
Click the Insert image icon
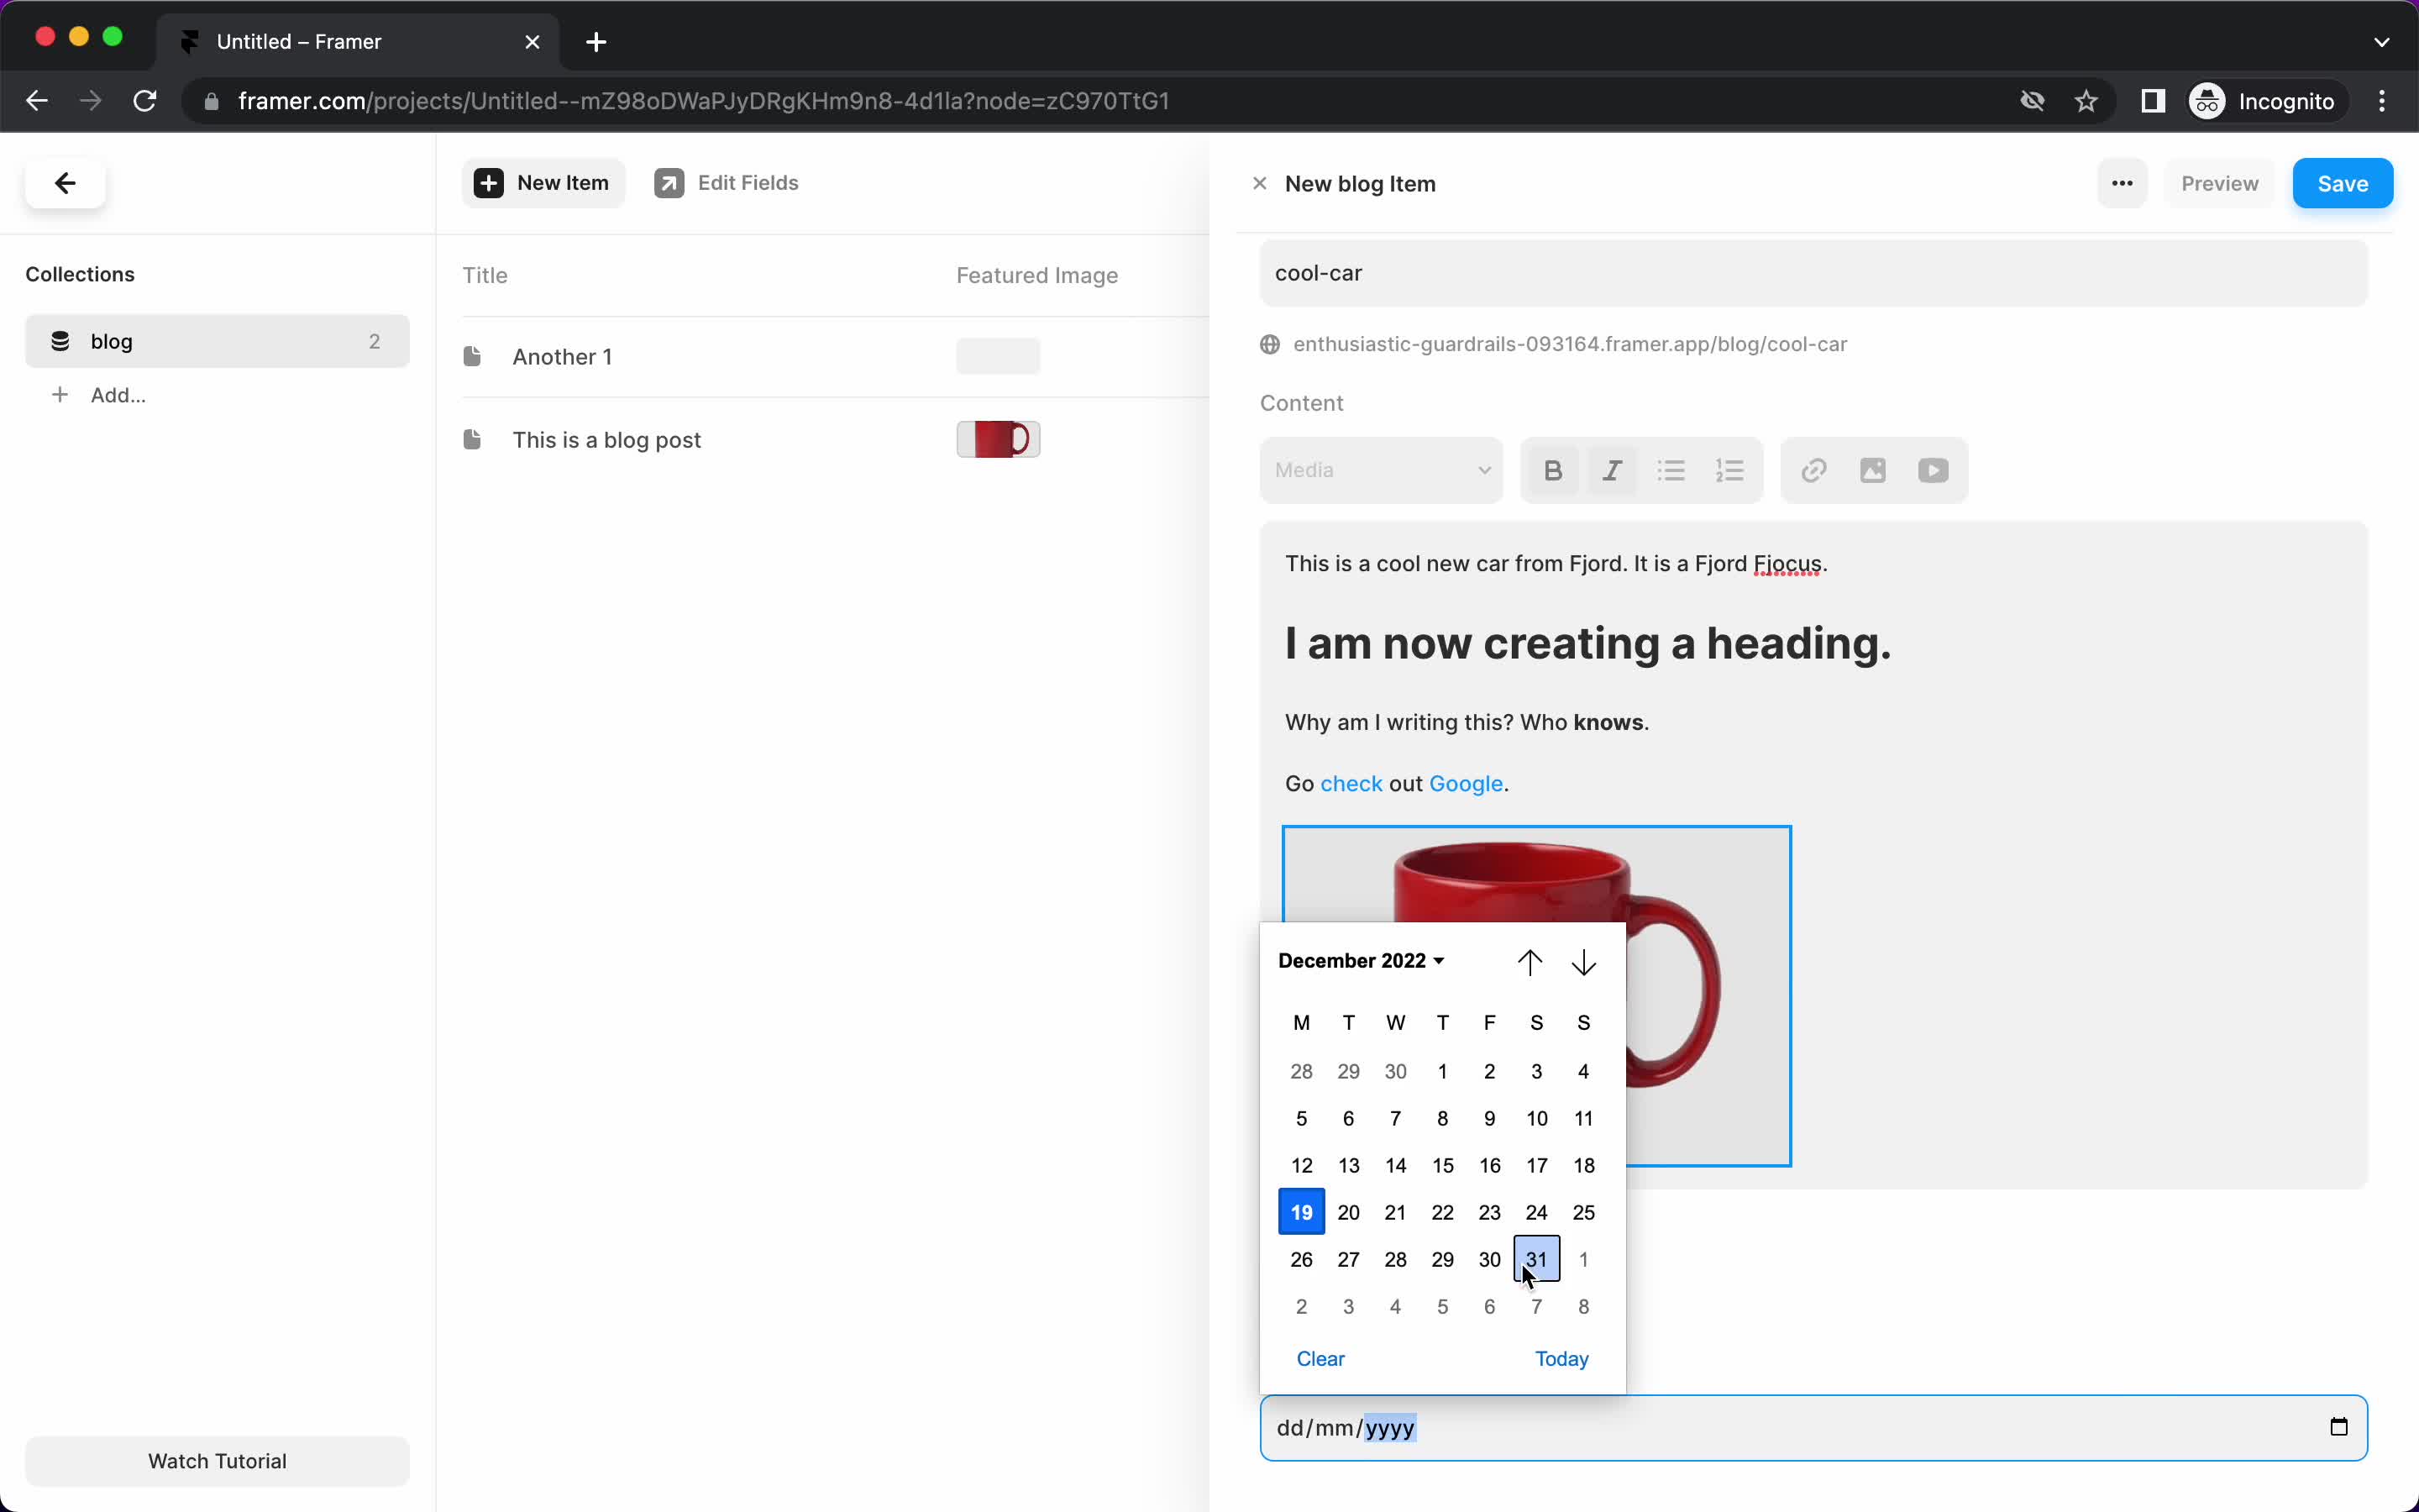point(1874,469)
